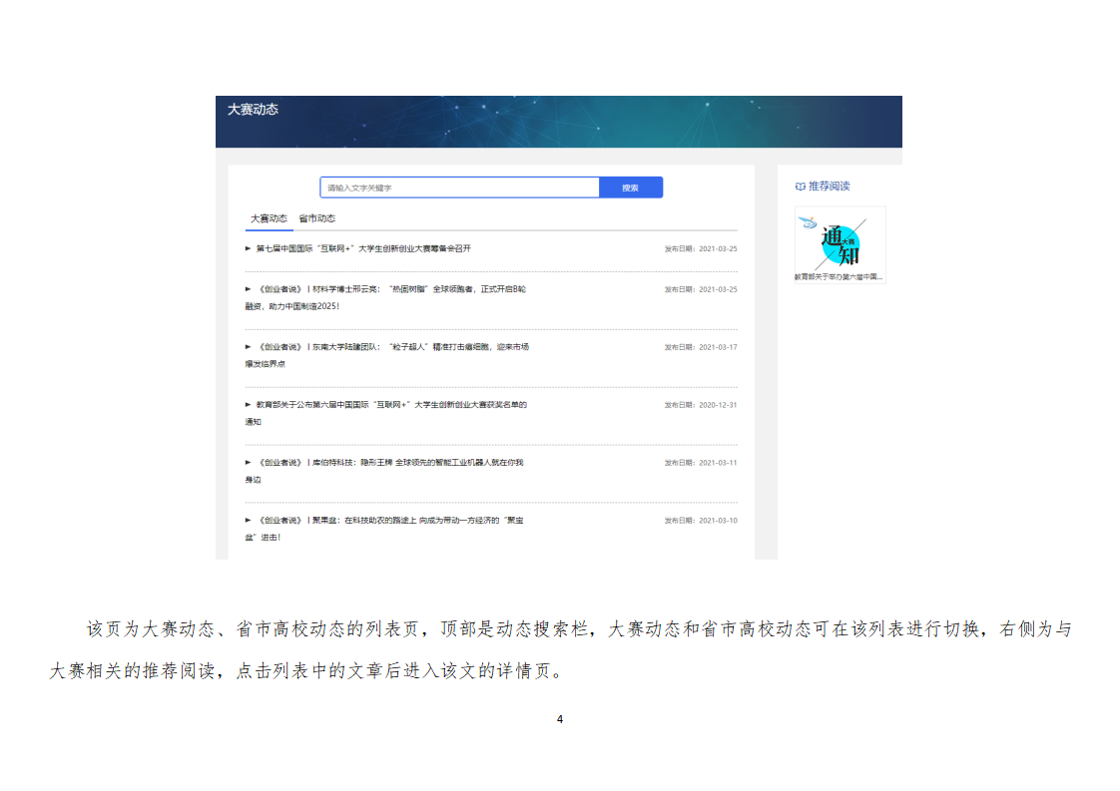Click the publish date 2021-03-11
Viewport: 1120px width, 791px height.
701,463
